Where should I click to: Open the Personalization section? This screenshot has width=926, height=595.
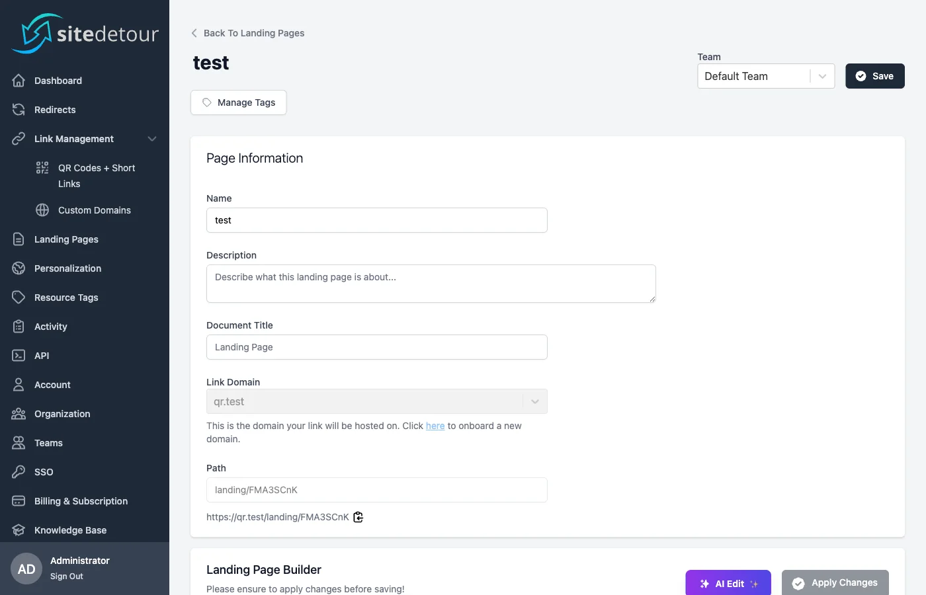67,268
